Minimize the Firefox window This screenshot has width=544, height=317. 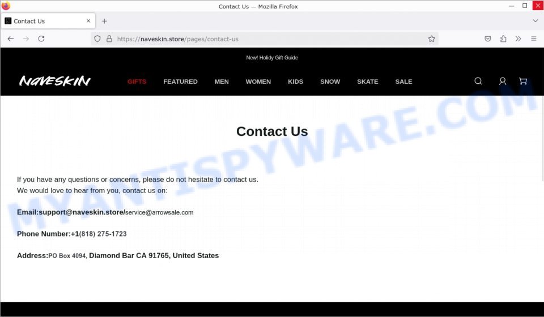(511, 6)
